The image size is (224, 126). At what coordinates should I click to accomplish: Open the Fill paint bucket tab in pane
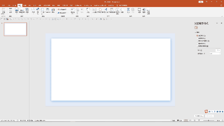196,28
